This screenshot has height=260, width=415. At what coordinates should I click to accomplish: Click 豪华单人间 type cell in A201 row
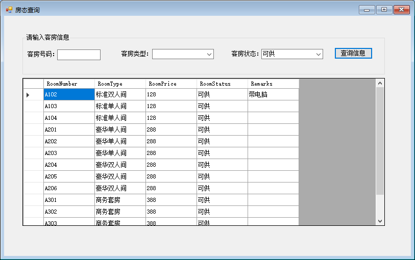[120, 129]
